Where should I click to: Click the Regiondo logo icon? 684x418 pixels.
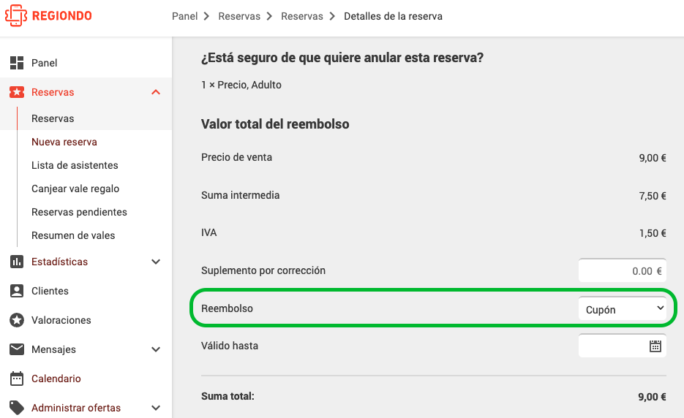[16, 15]
